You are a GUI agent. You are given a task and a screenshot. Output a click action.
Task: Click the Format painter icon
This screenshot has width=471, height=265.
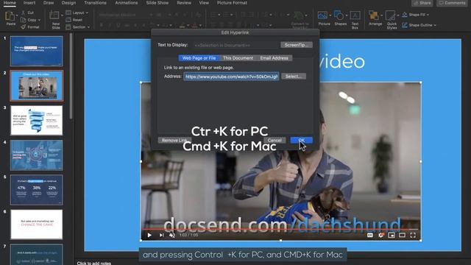coord(23,27)
